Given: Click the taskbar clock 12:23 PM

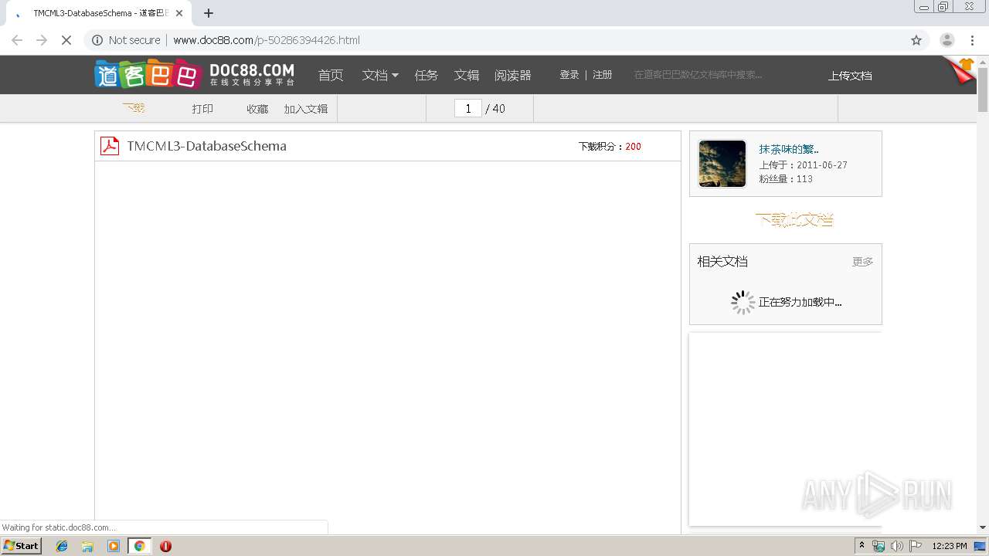Looking at the screenshot, I should [950, 546].
